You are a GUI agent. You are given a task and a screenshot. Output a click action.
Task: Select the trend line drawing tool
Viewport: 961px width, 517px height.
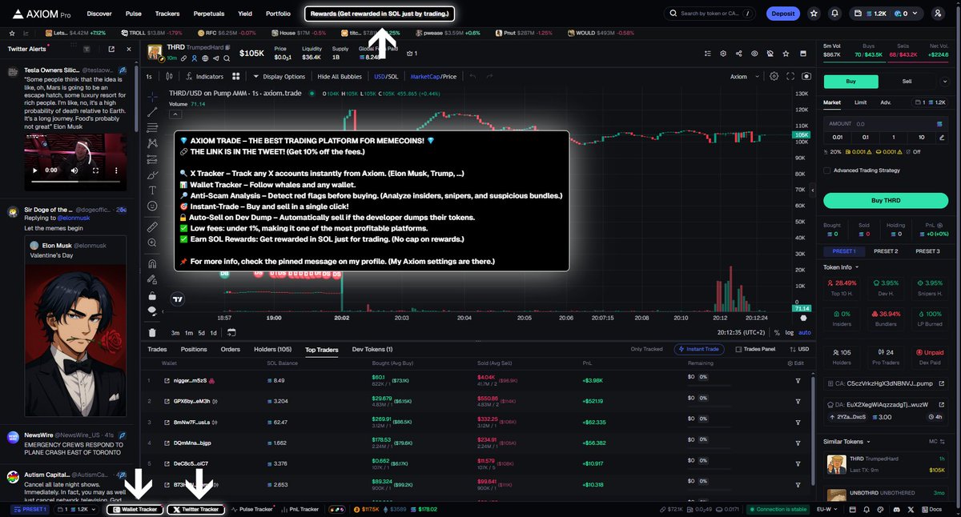point(152,112)
